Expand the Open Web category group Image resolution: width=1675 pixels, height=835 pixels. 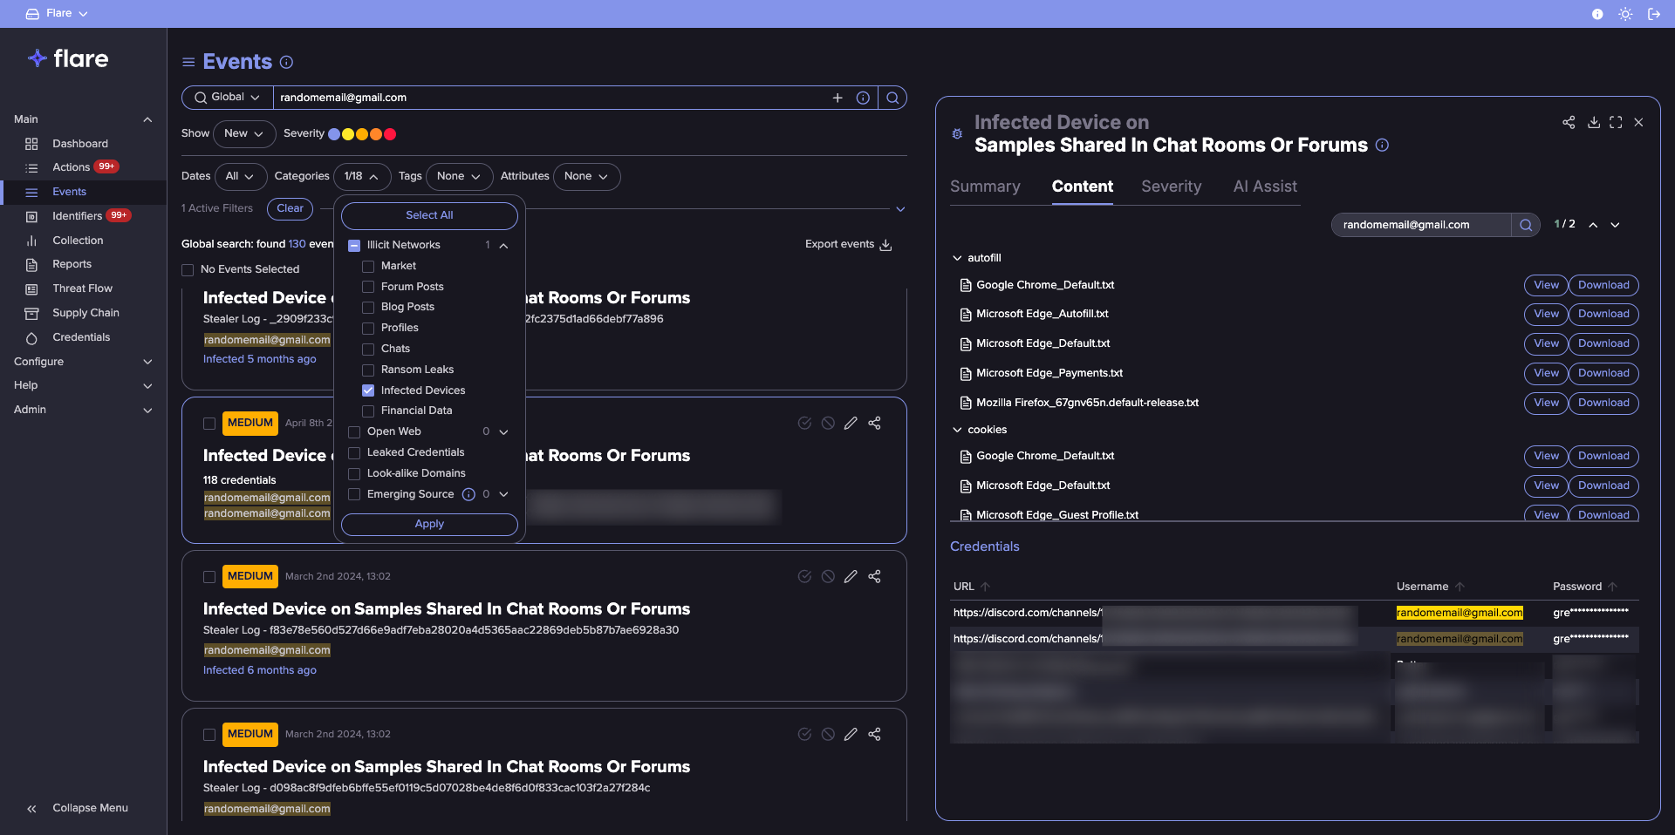click(503, 431)
